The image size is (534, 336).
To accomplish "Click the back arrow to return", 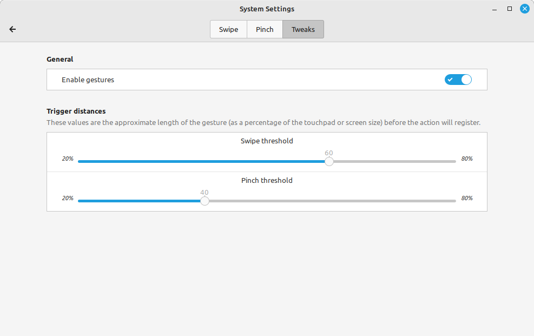I will point(12,29).
